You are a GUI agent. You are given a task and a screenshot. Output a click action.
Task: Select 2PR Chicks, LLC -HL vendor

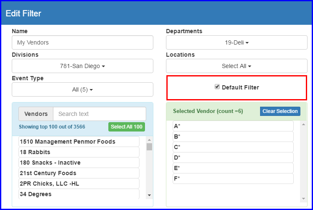point(79,184)
